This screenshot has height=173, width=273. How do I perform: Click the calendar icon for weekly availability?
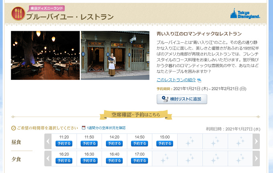click(x=83, y=127)
